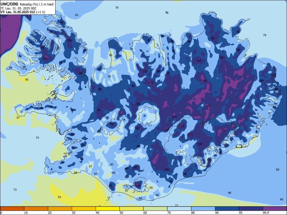Choose the 60–70 pale green legend band
Image resolution: width=287 pixels, height=215 pixels.
pos(155,209)
